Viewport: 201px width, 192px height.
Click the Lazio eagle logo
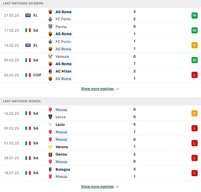coord(50,125)
